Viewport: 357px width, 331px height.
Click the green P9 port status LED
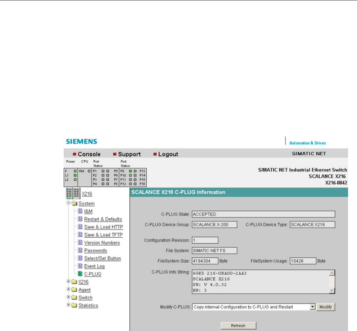pos(131,171)
